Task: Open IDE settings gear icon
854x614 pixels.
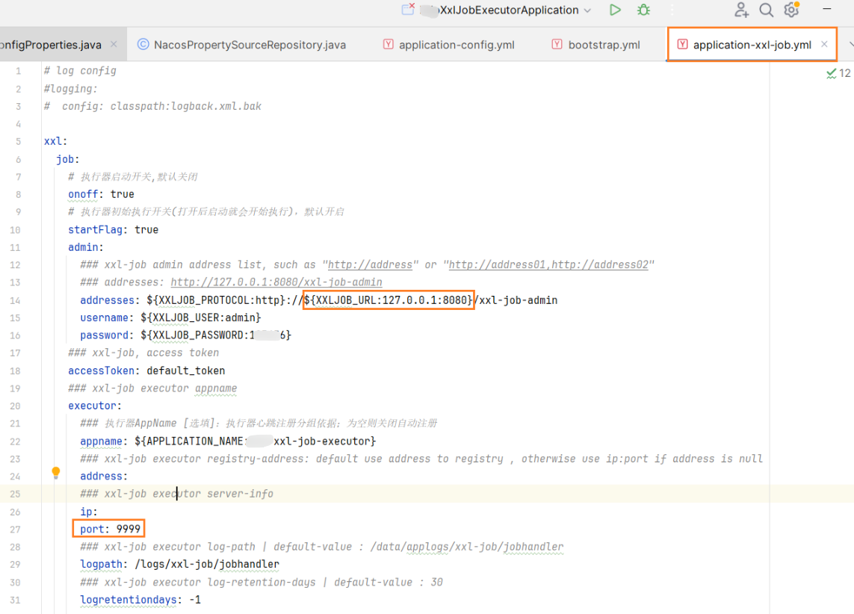Action: coord(791,10)
